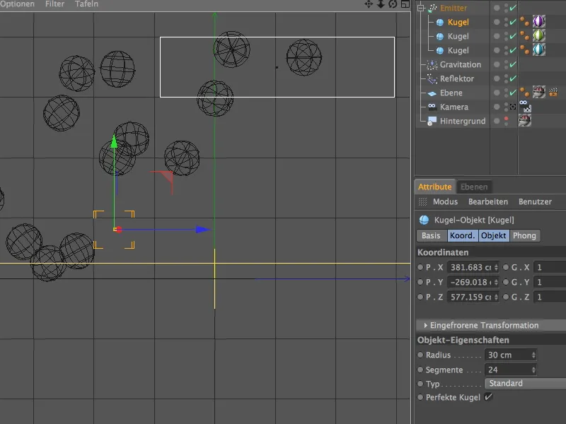Collapse the Emitter hierarchy
Viewport: 566px width, 424px height.
421,8
